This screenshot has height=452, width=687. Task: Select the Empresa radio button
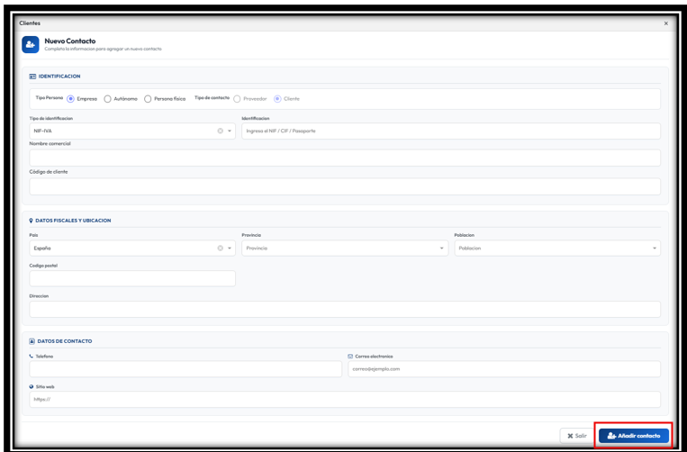(x=70, y=99)
